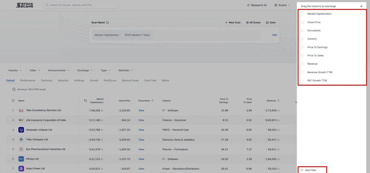Switch to the Growth tab
Image resolution: width=370 pixels, height=173 pixels.
pyautogui.click(x=94, y=80)
